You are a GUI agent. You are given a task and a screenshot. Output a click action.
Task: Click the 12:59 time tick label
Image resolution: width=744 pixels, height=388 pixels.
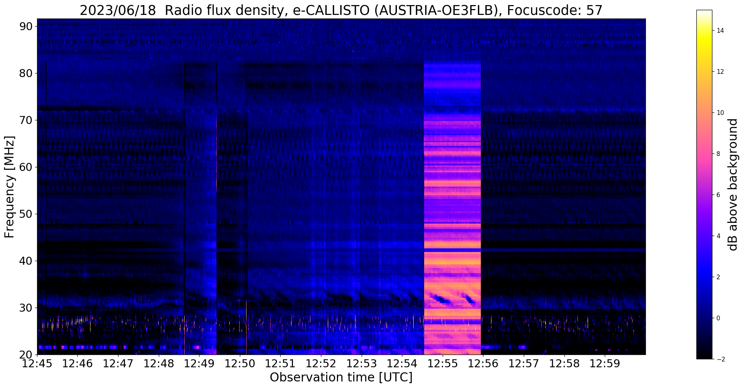[x=605, y=364]
